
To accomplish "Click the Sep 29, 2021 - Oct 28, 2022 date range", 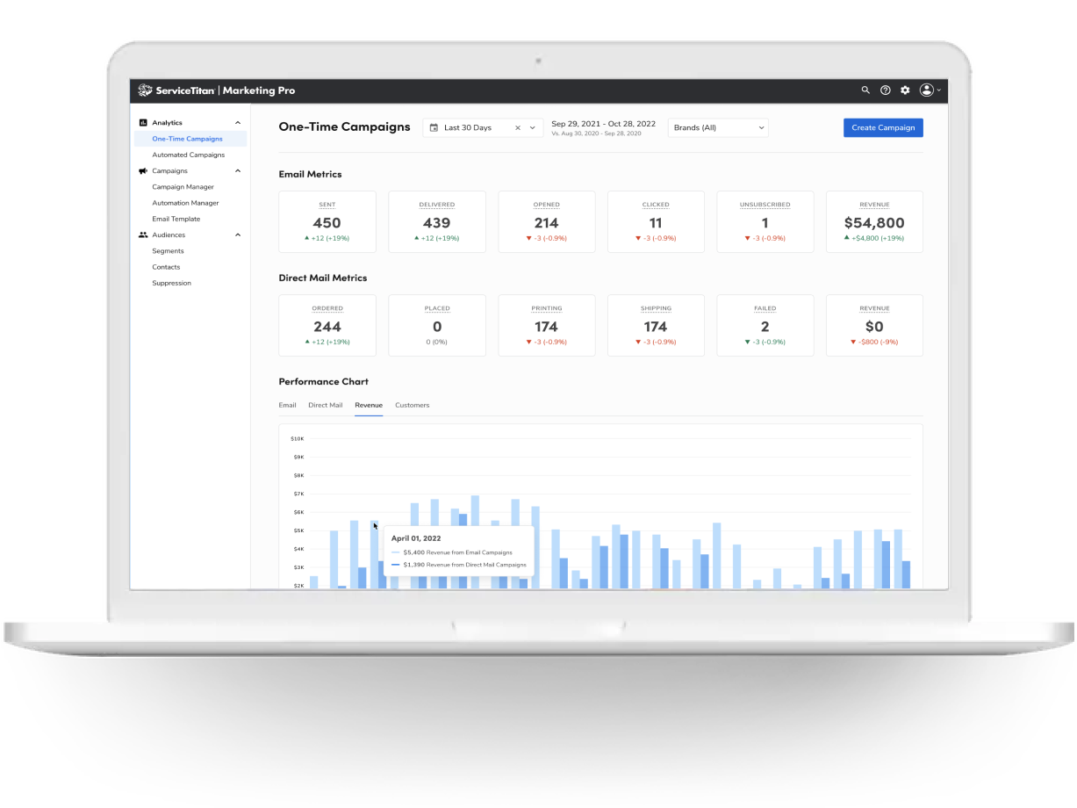I will click(604, 124).
